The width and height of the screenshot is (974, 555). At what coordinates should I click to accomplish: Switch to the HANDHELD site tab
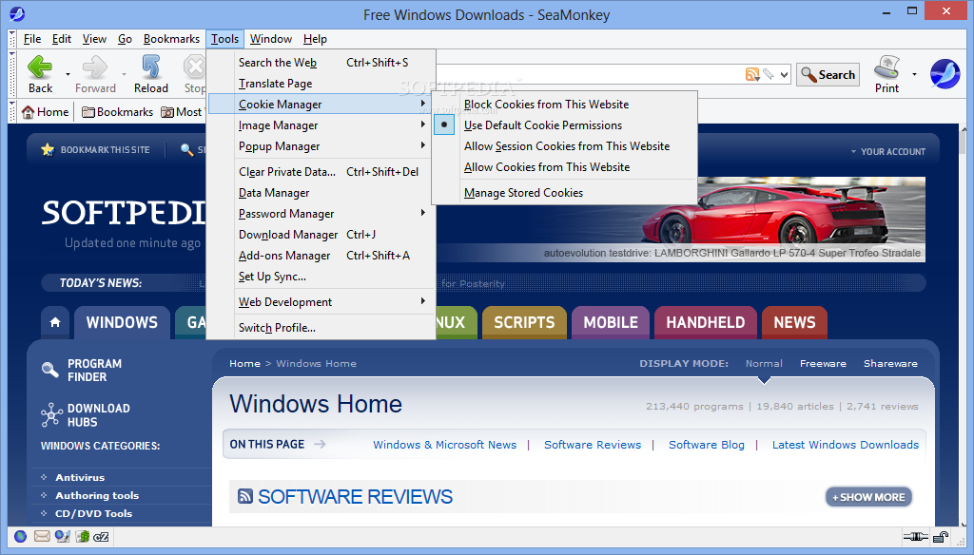pyautogui.click(x=706, y=322)
